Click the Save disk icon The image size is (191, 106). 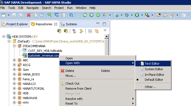[x=14, y=15]
